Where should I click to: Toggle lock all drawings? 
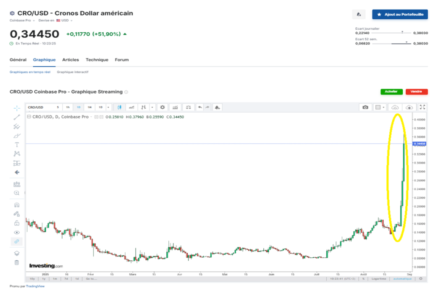click(17, 223)
